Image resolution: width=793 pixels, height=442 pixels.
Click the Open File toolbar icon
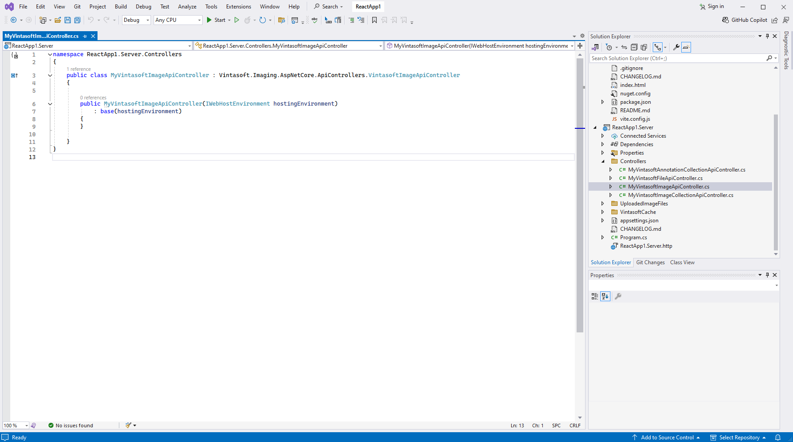[x=58, y=20]
